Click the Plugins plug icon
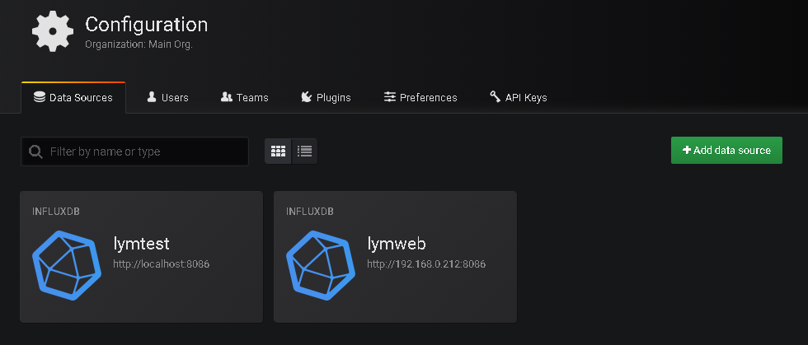The image size is (808, 345). pos(306,97)
